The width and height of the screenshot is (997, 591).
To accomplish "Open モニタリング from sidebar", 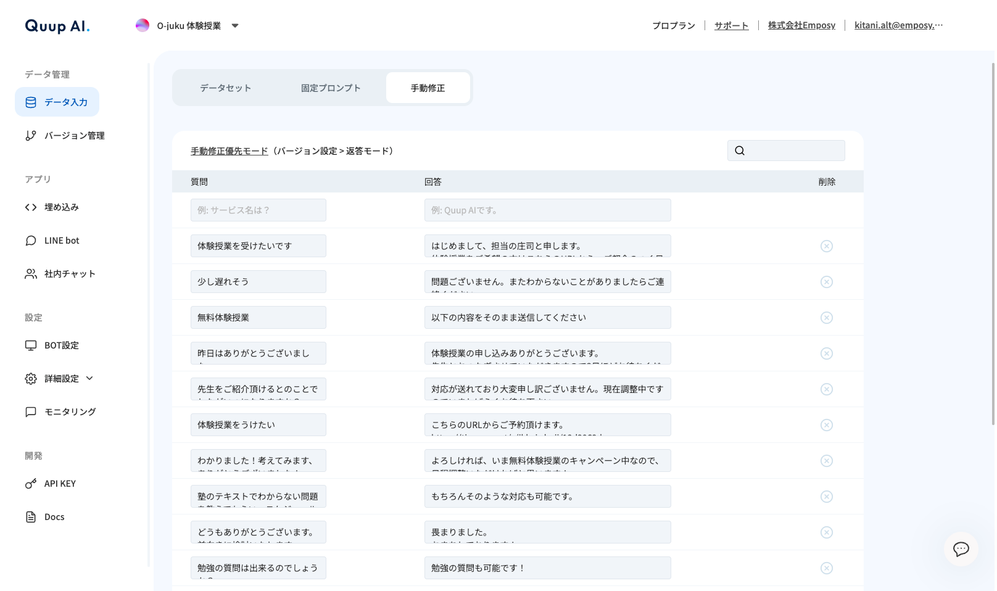I will 70,412.
